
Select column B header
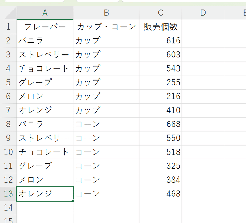(x=106, y=13)
